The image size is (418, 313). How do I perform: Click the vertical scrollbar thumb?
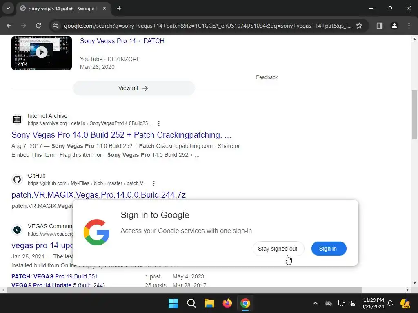[x=414, y=115]
